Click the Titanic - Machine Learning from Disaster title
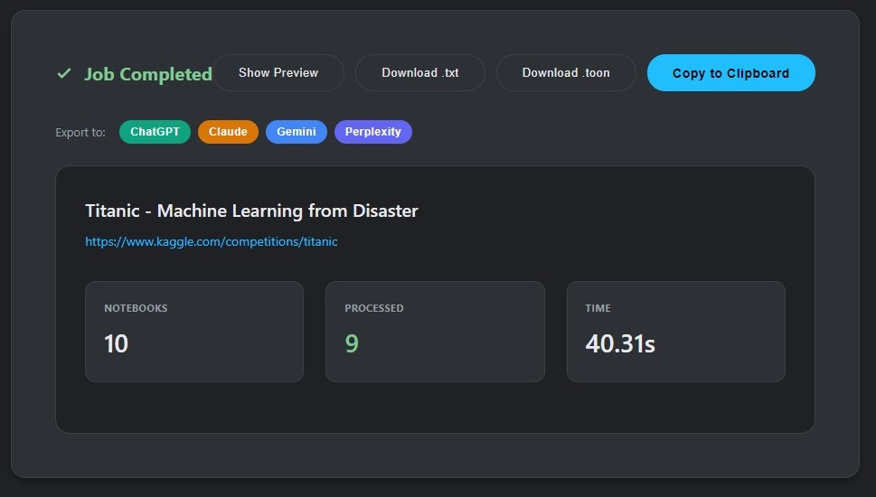This screenshot has height=497, width=876. click(x=251, y=211)
